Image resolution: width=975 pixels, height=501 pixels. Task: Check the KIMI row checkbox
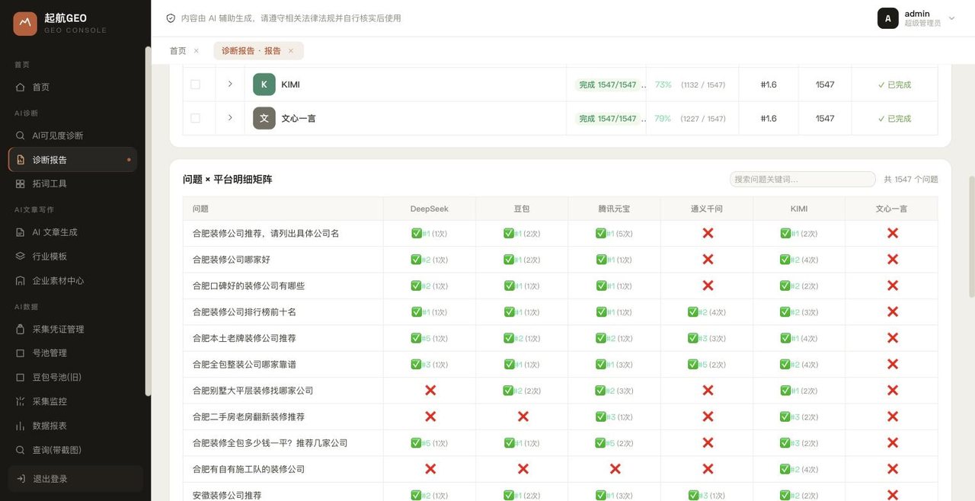(196, 85)
